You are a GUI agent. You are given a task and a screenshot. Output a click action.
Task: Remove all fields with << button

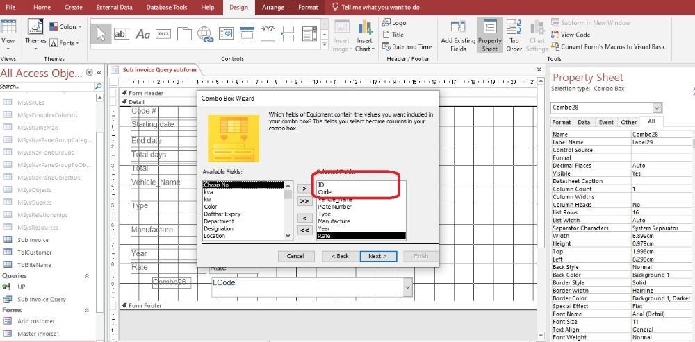coord(304,230)
